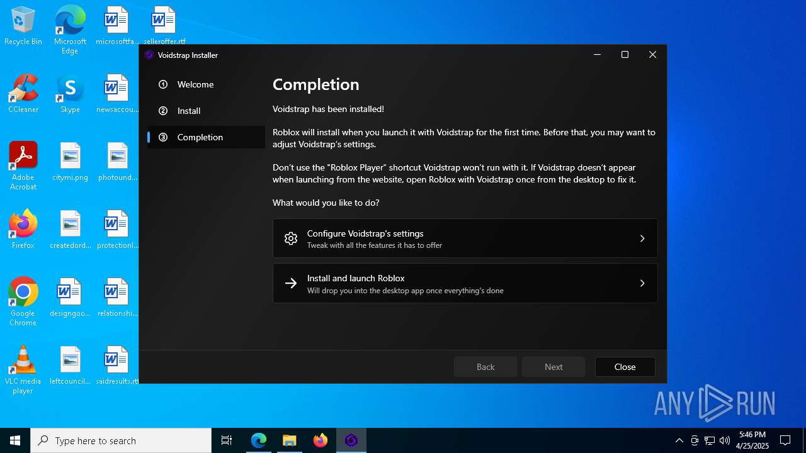Open Configure Voidstrap's settings option

pyautogui.click(x=465, y=238)
